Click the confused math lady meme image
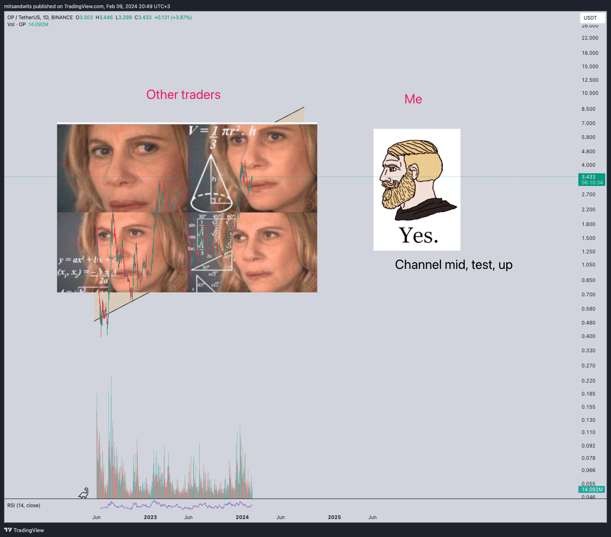Screen dimensions: 611x537 [x=187, y=208]
